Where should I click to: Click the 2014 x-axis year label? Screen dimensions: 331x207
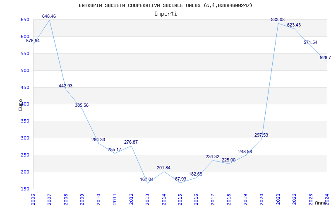coord(164,199)
